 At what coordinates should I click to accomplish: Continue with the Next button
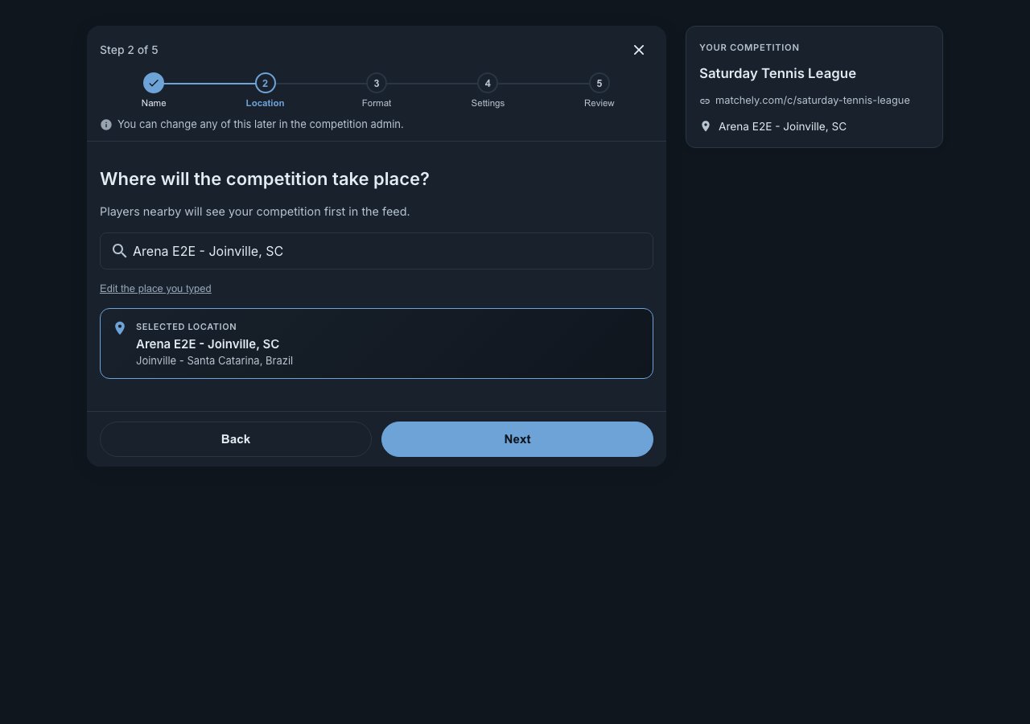pos(517,439)
